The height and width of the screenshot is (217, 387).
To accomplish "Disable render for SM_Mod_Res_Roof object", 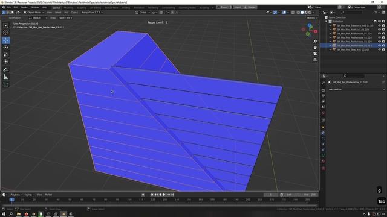I will click(383, 30).
